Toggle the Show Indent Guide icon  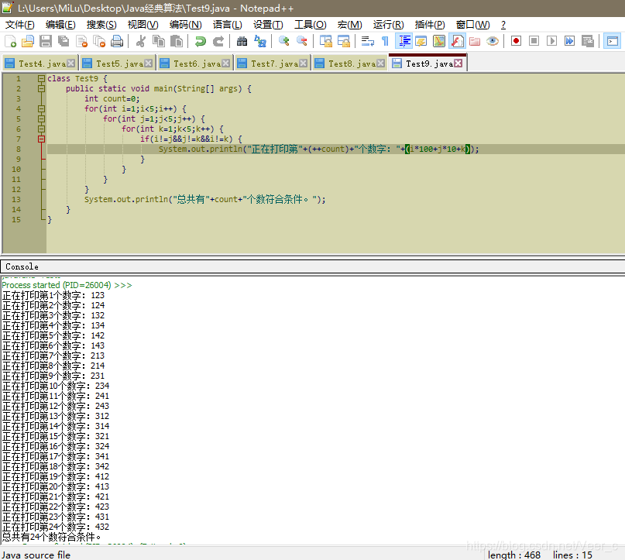pyautogui.click(x=404, y=41)
